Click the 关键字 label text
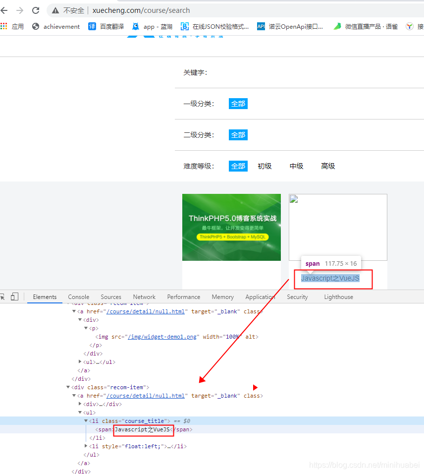This screenshot has width=424, height=474. [195, 72]
